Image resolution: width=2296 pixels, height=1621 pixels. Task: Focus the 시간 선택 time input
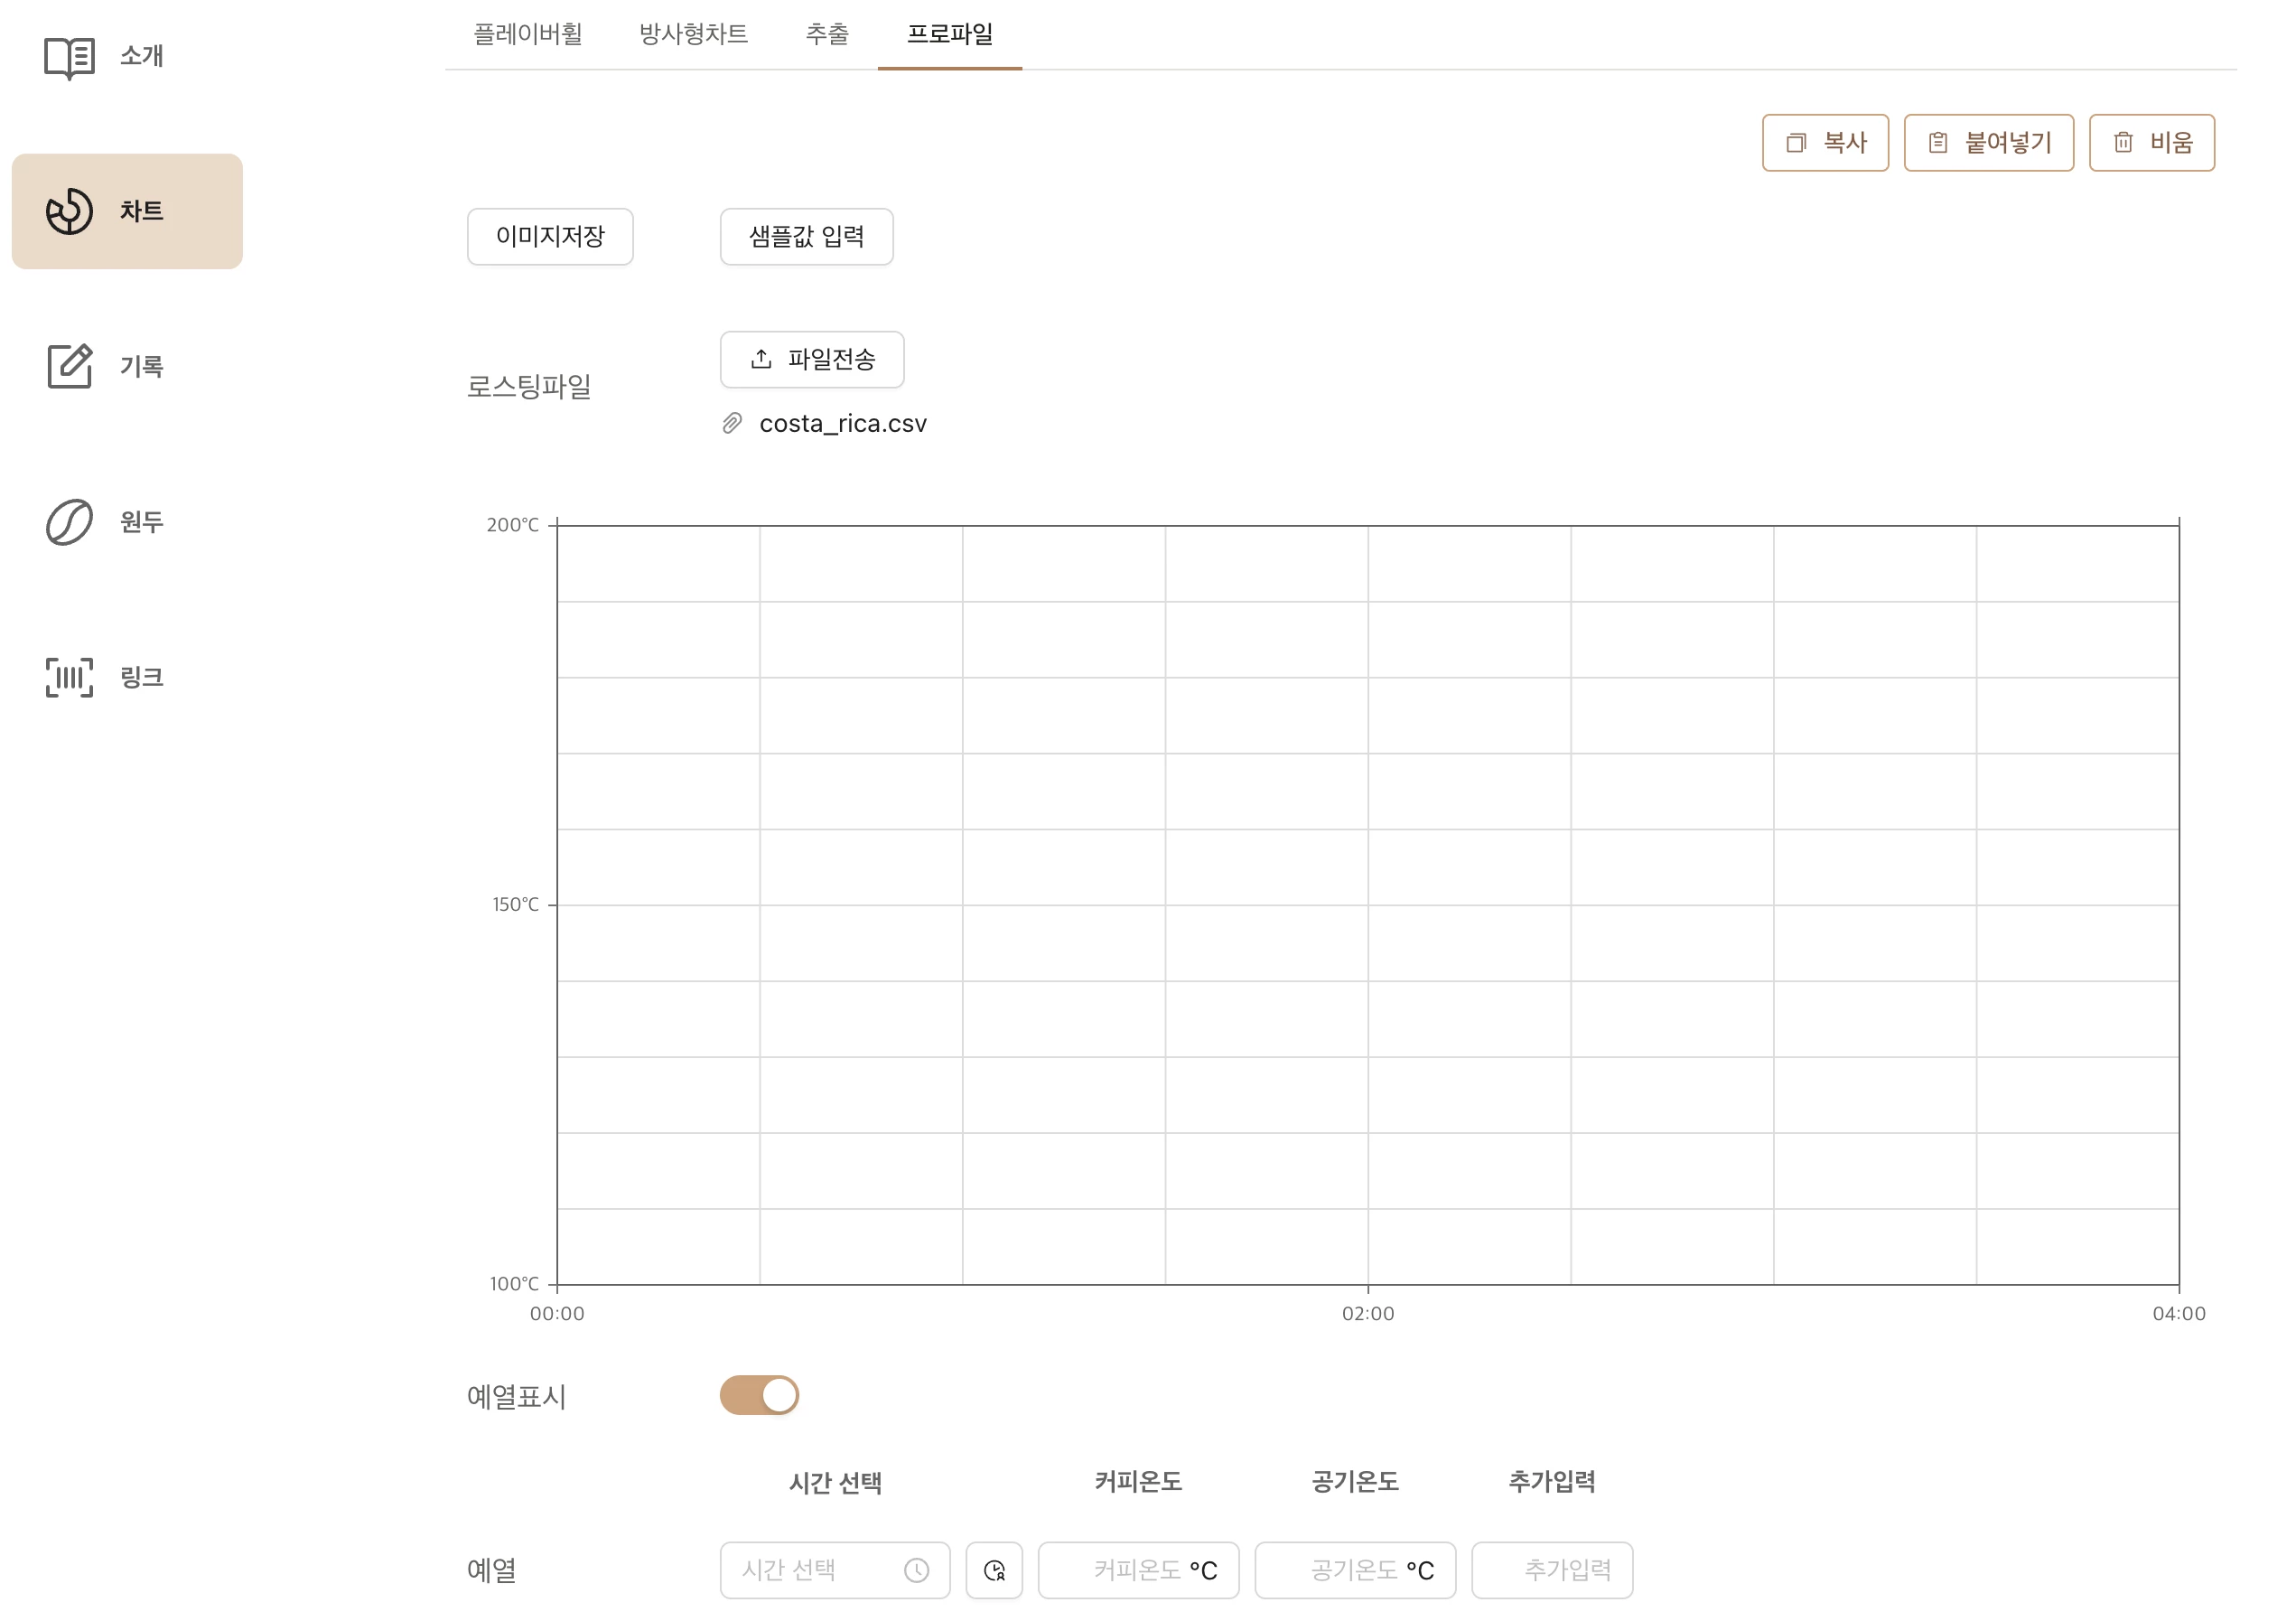click(x=835, y=1570)
